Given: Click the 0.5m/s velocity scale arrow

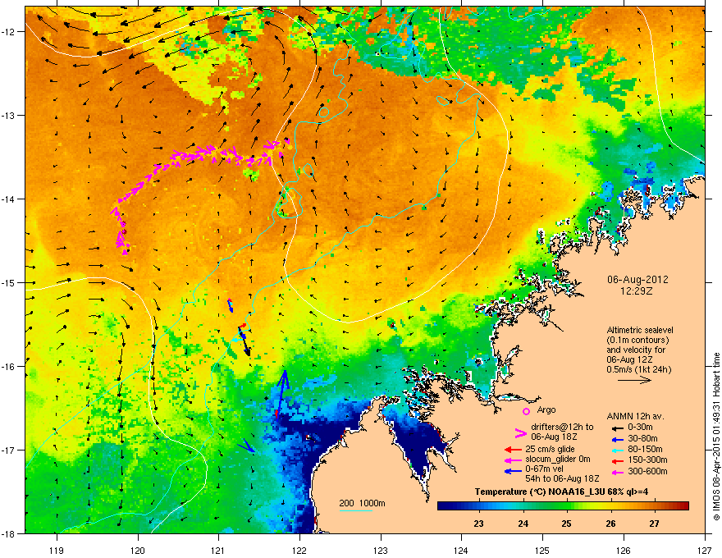Looking at the screenshot, I should point(634,380).
